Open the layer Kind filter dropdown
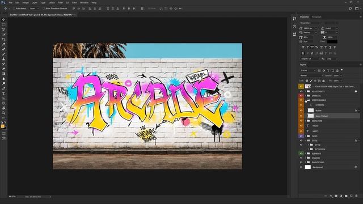The image size is (363, 204). click(x=308, y=70)
